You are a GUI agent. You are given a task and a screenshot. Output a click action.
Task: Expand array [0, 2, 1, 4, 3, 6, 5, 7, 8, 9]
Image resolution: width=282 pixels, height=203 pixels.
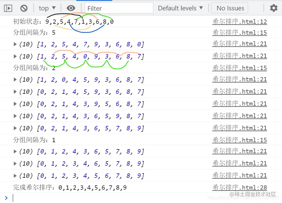(x=15, y=128)
